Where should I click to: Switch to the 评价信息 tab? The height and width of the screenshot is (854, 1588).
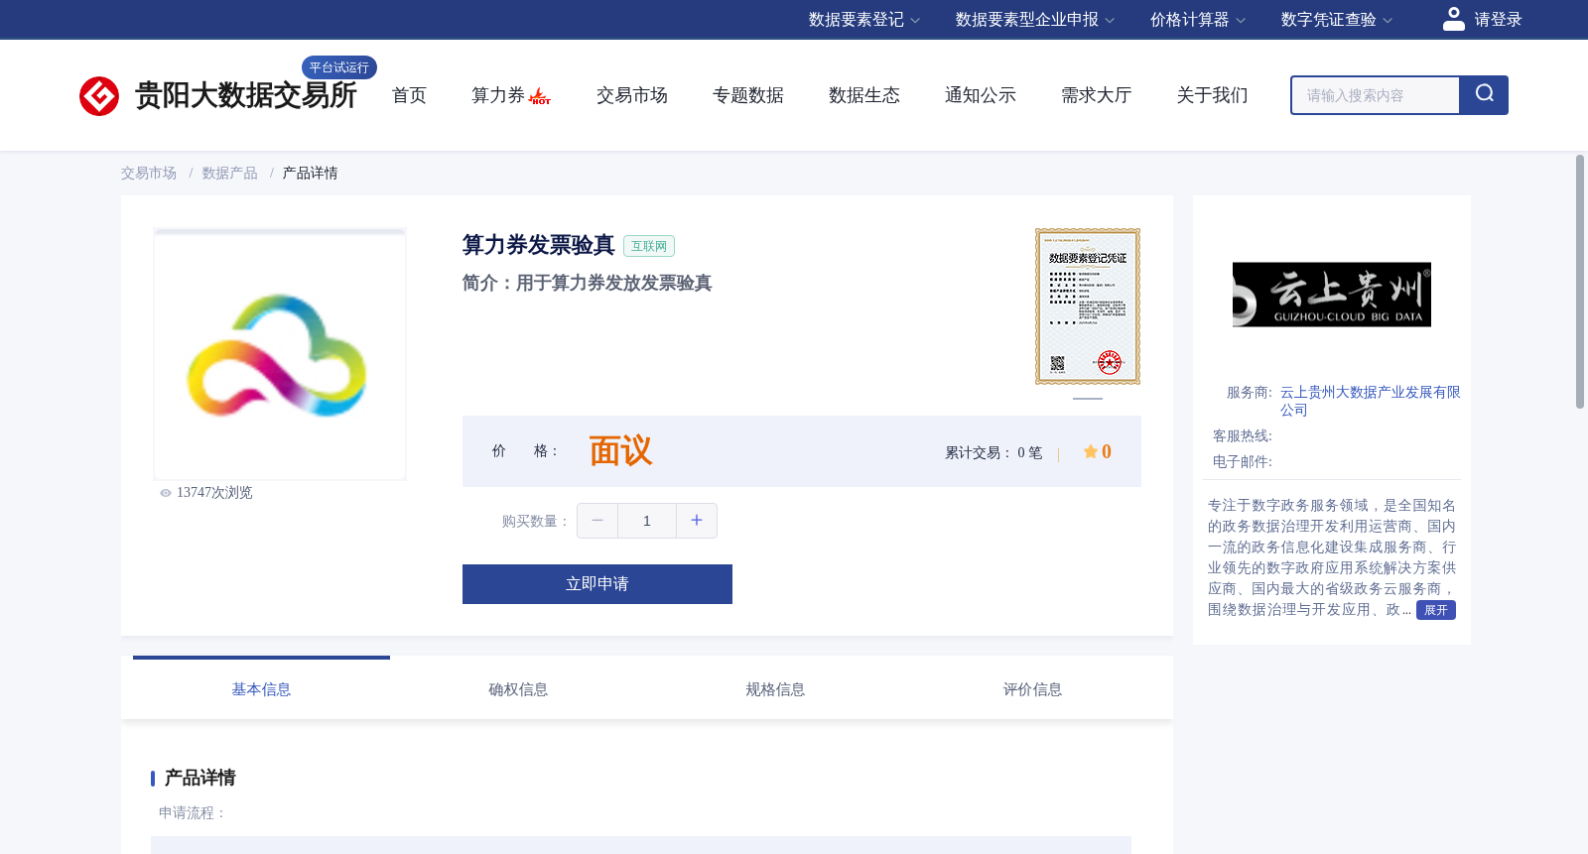1032,689
